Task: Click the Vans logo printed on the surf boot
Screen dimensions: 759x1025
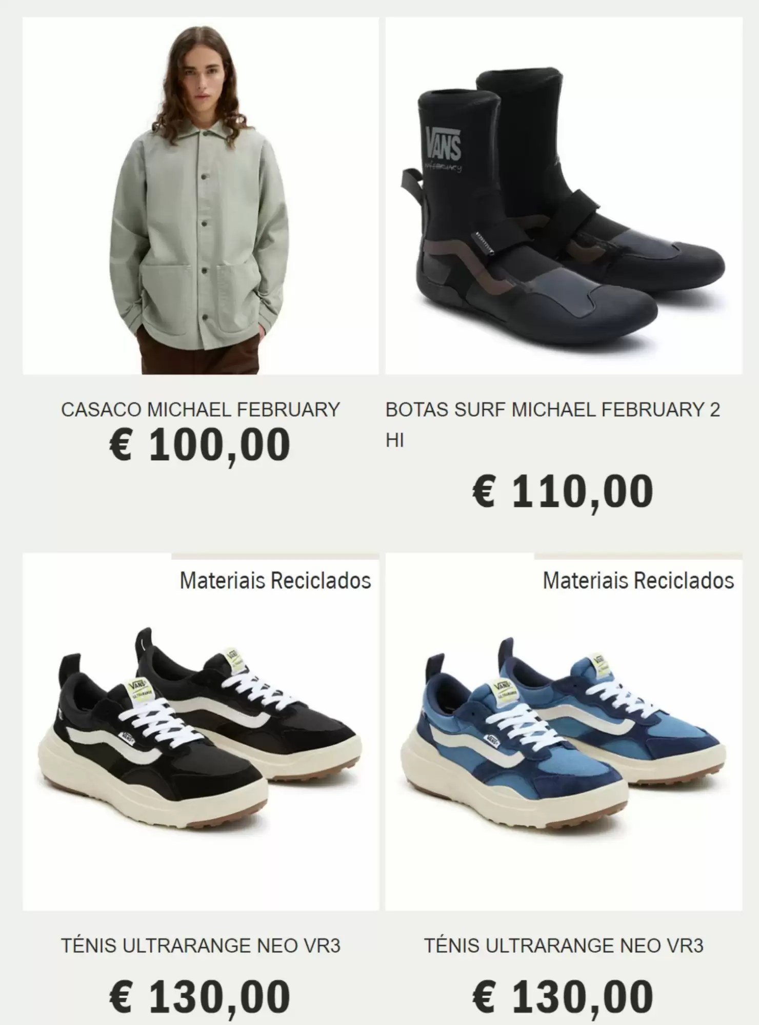Action: [x=444, y=145]
